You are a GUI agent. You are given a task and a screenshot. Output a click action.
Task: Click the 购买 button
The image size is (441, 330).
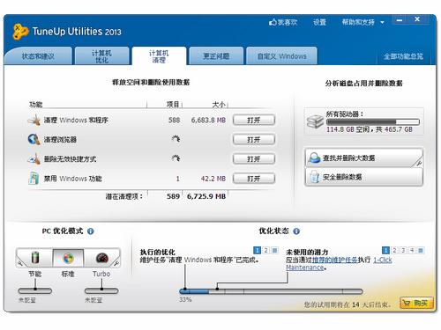(x=416, y=303)
